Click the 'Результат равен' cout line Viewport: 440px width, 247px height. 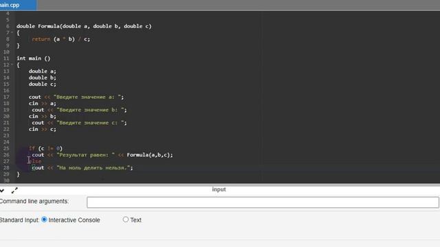point(102,155)
